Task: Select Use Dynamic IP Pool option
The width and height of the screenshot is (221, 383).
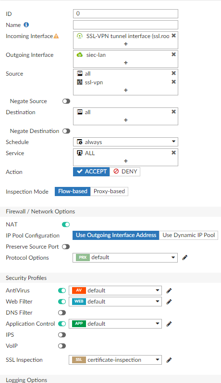Action: pos(189,235)
